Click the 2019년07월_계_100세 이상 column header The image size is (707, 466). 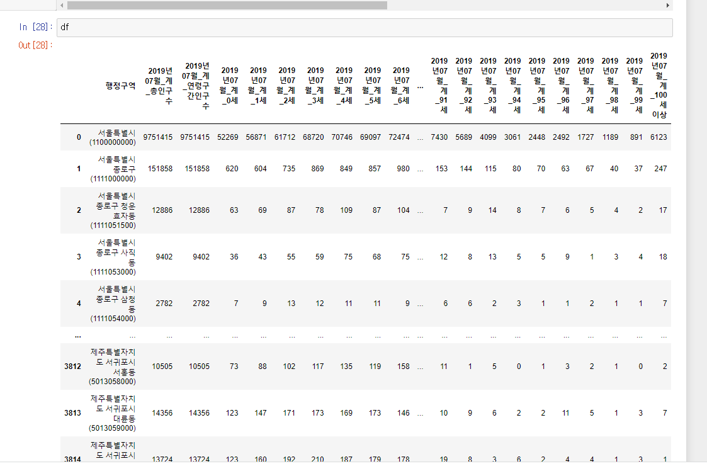[x=659, y=85]
